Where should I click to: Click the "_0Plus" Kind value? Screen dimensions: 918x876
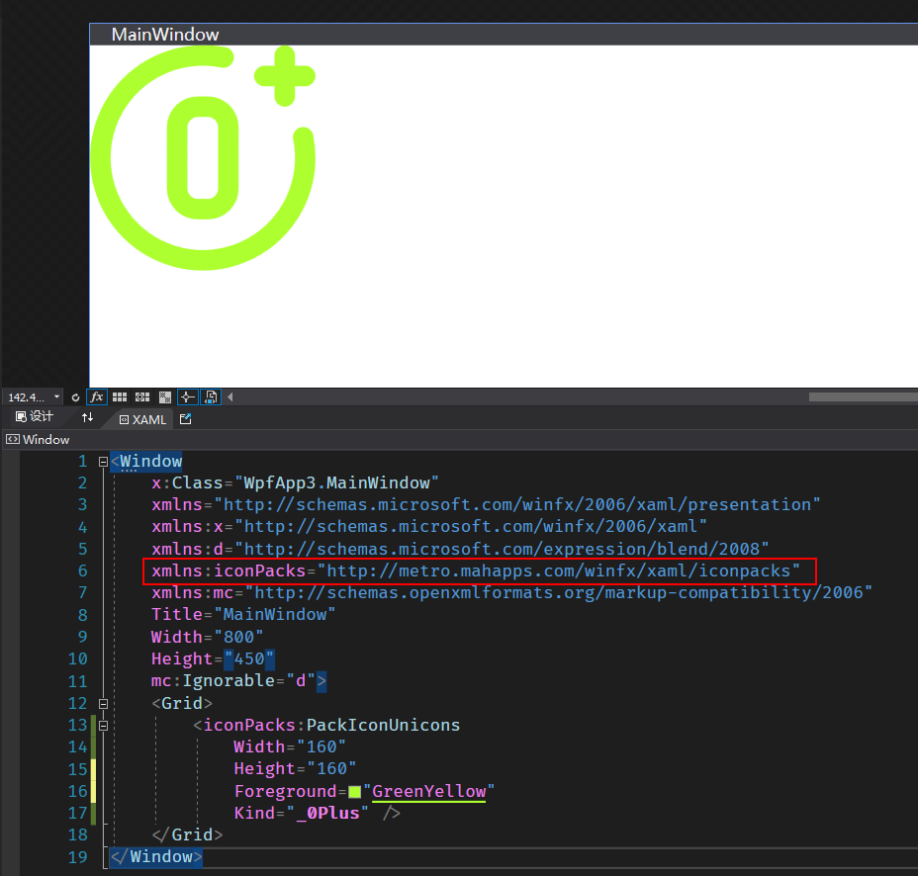pyautogui.click(x=327, y=813)
